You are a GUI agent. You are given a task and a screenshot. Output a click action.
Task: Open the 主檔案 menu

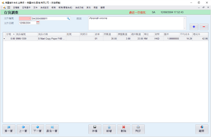[16, 8]
